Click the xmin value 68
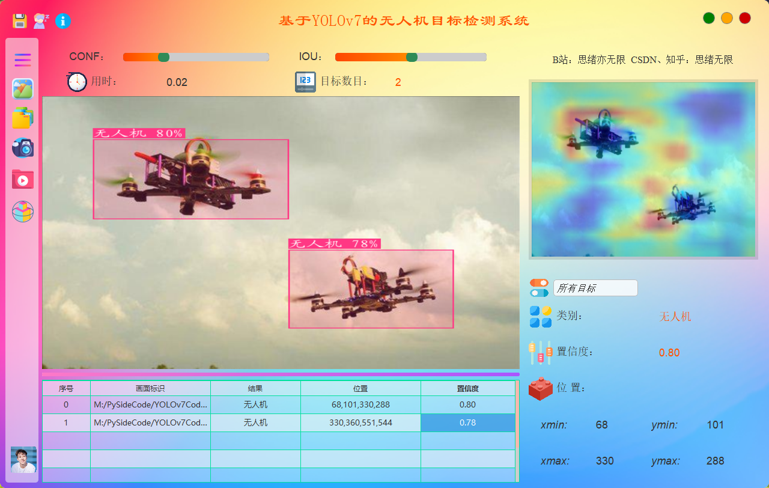The image size is (769, 488). coord(601,425)
